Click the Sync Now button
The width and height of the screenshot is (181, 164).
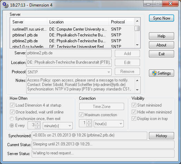[161, 18]
